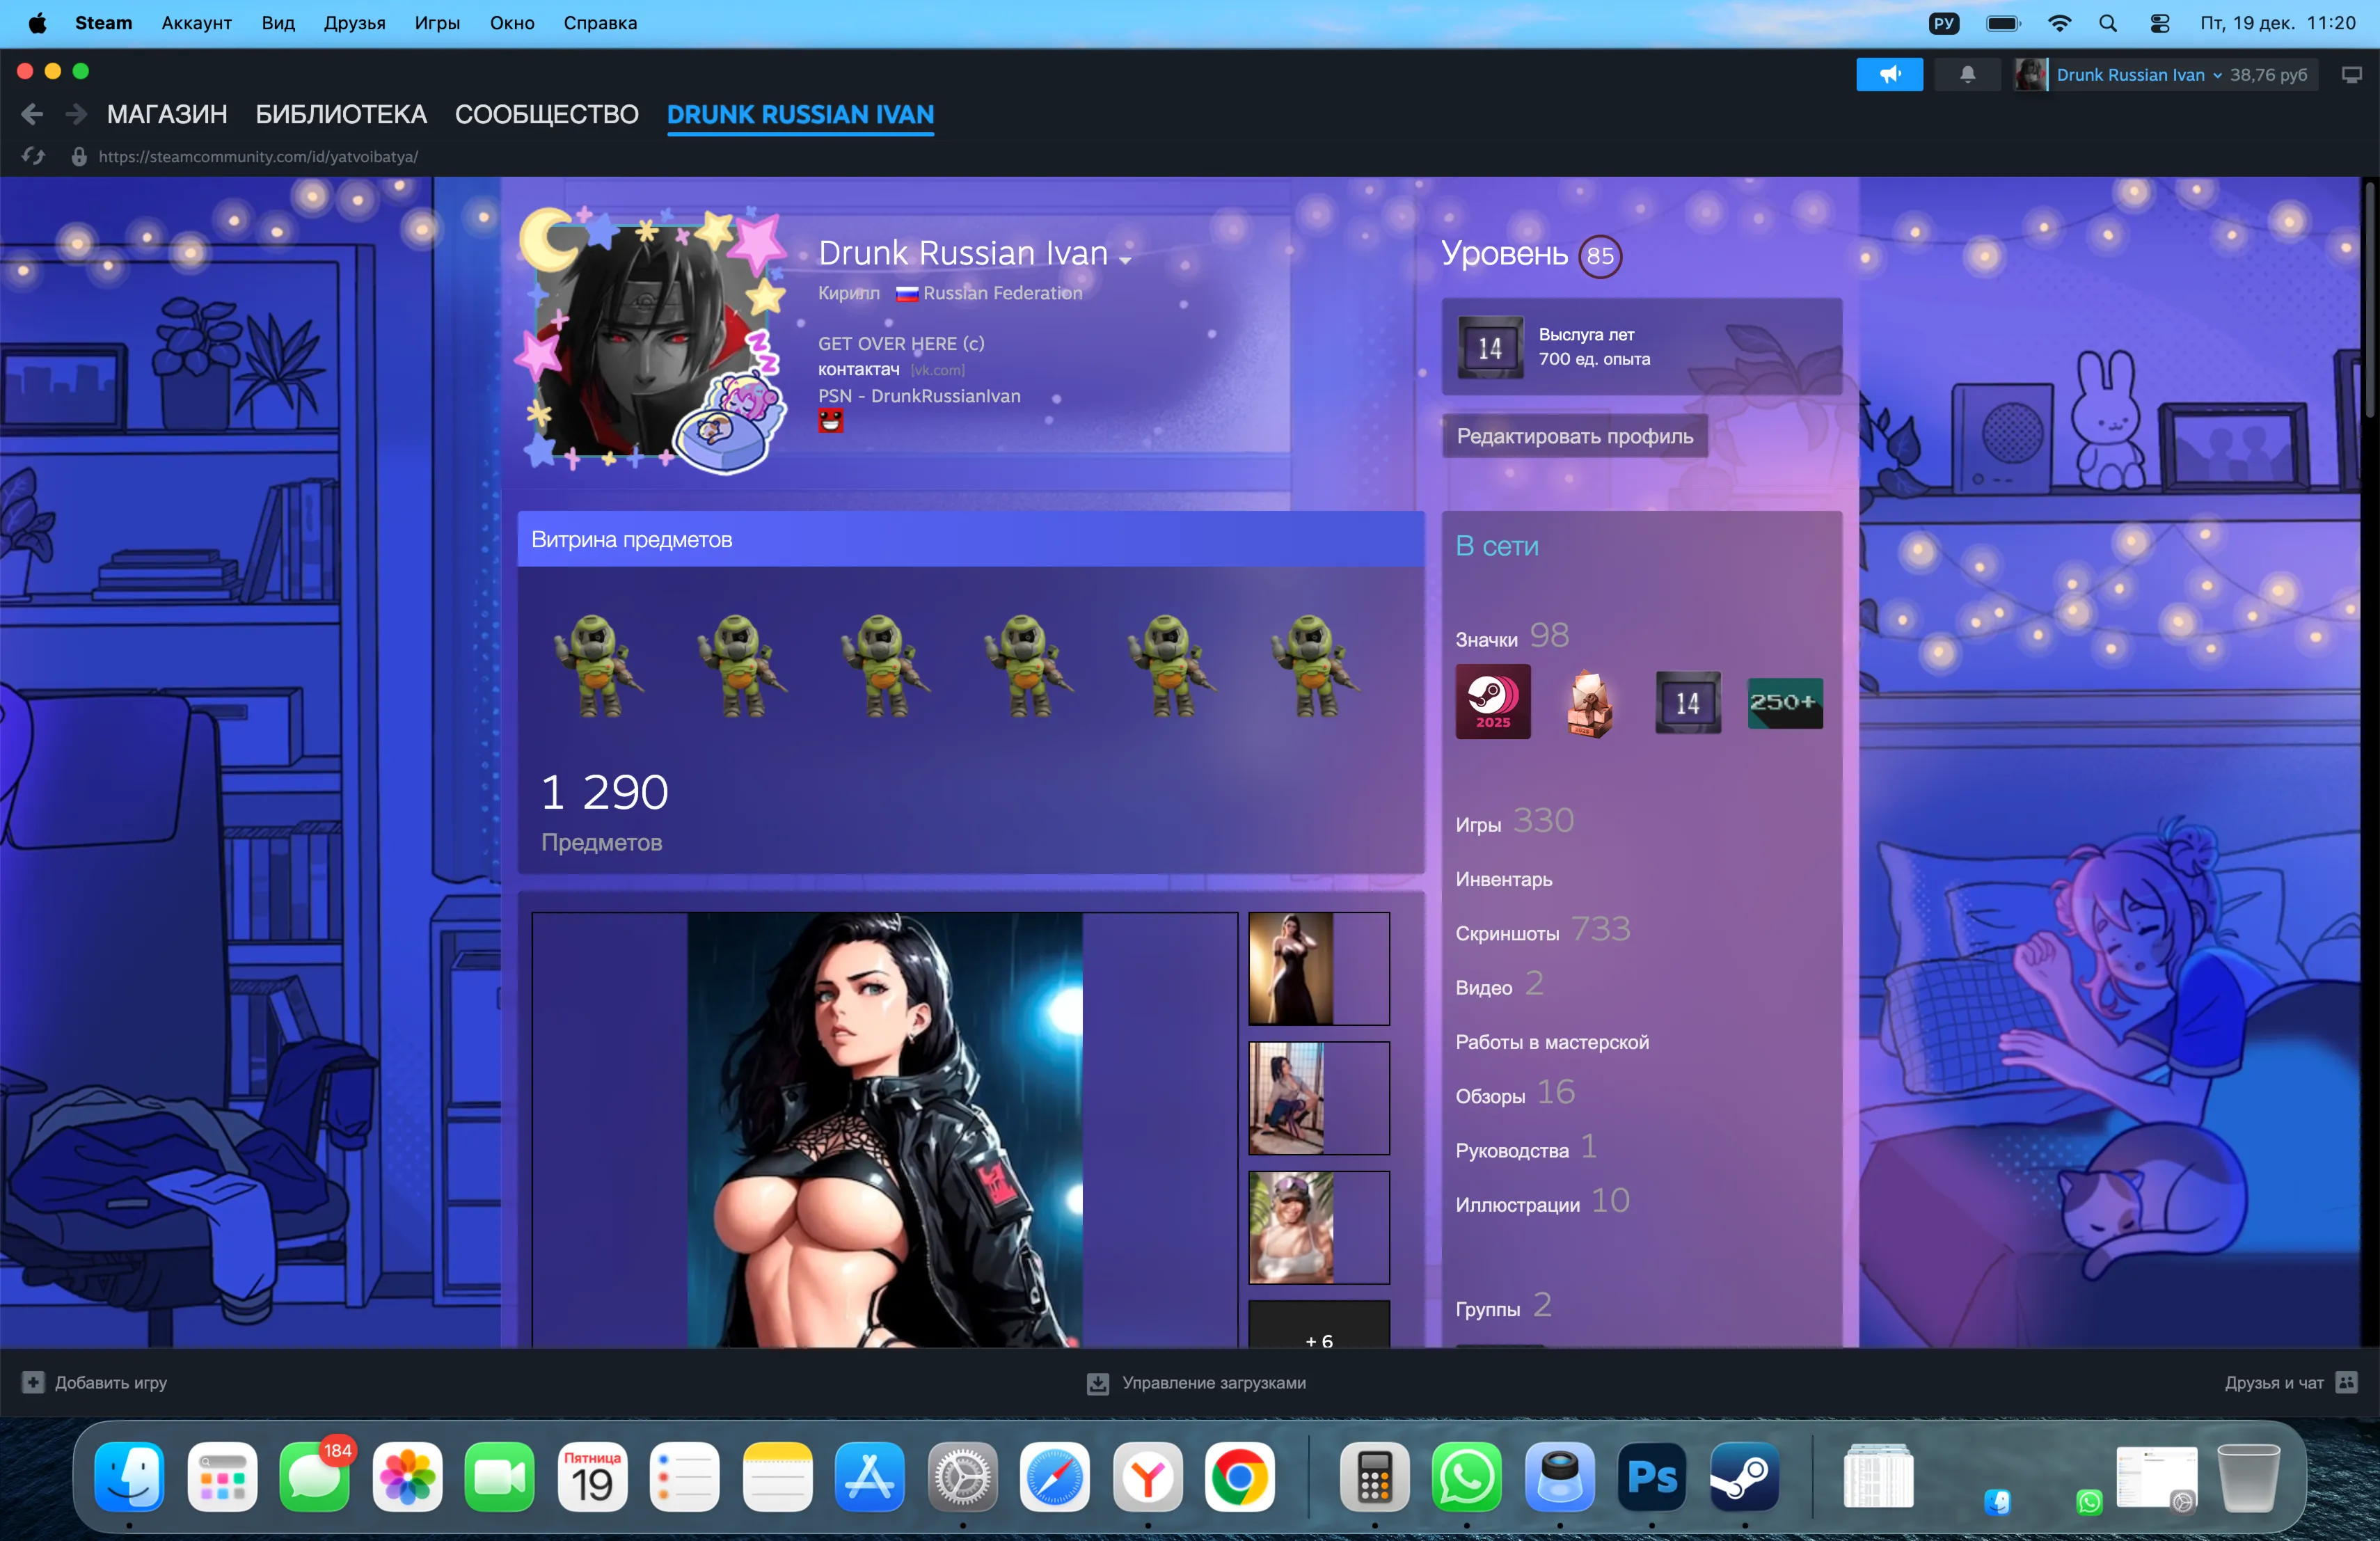Open the Иллюстрации 10 link
Screen dimensions: 2380x1541
pos(1543,1201)
